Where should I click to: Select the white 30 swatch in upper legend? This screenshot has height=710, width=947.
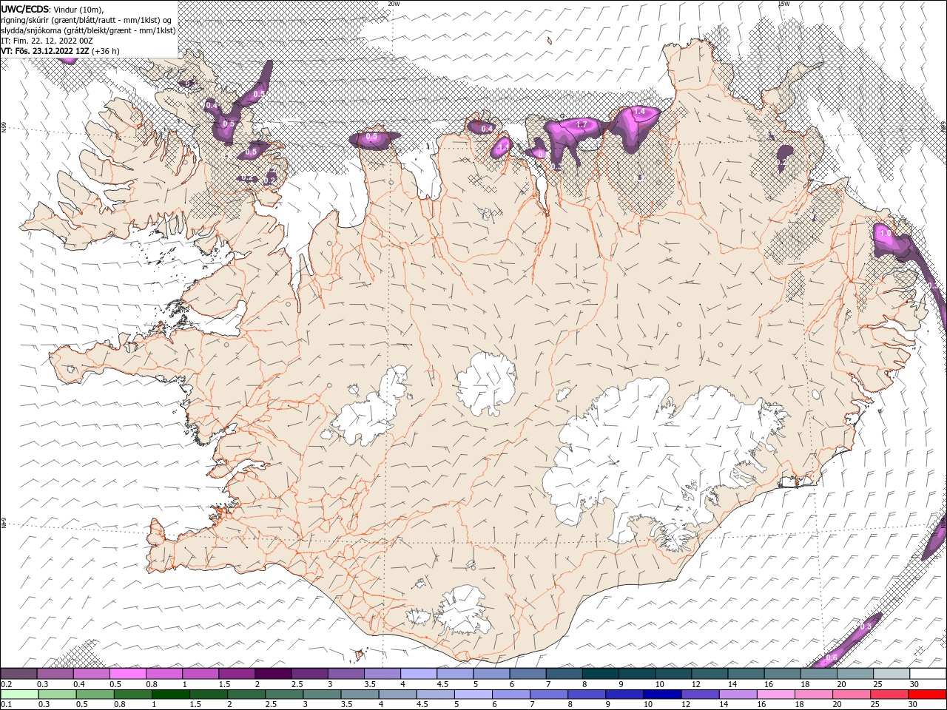pos(928,674)
